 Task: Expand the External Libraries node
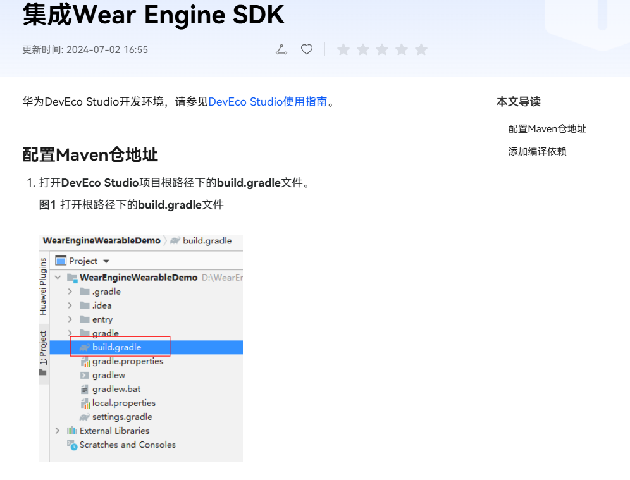coord(58,431)
